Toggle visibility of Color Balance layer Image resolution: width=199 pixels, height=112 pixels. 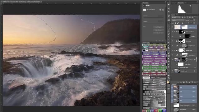(x=173, y=55)
